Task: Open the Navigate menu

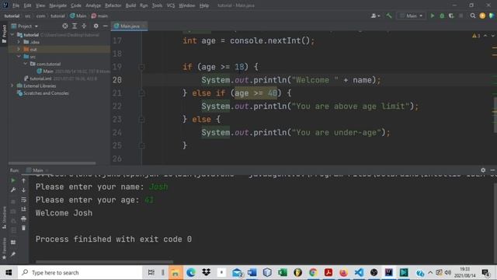Action: (58, 5)
